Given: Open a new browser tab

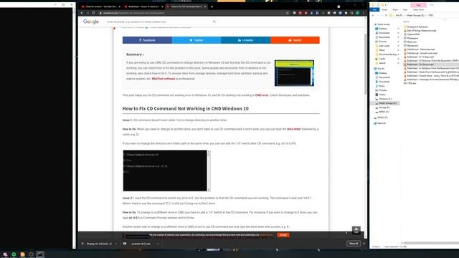Looking at the screenshot, I should pos(212,6).
